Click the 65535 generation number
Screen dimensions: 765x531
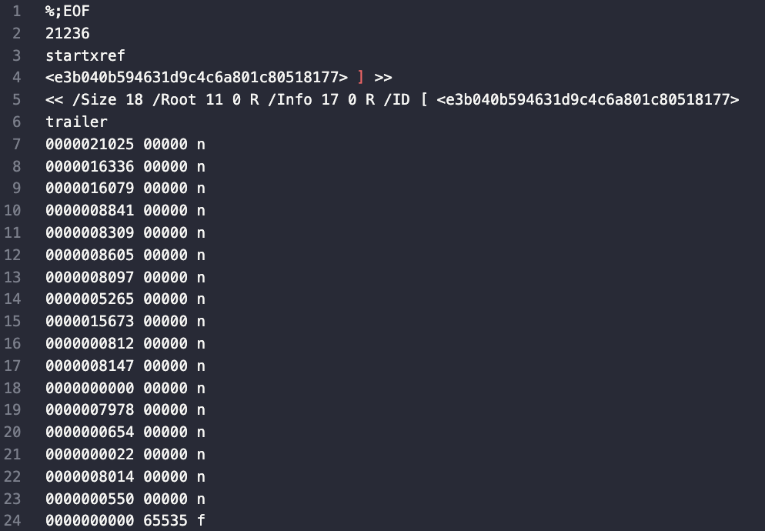[165, 520]
